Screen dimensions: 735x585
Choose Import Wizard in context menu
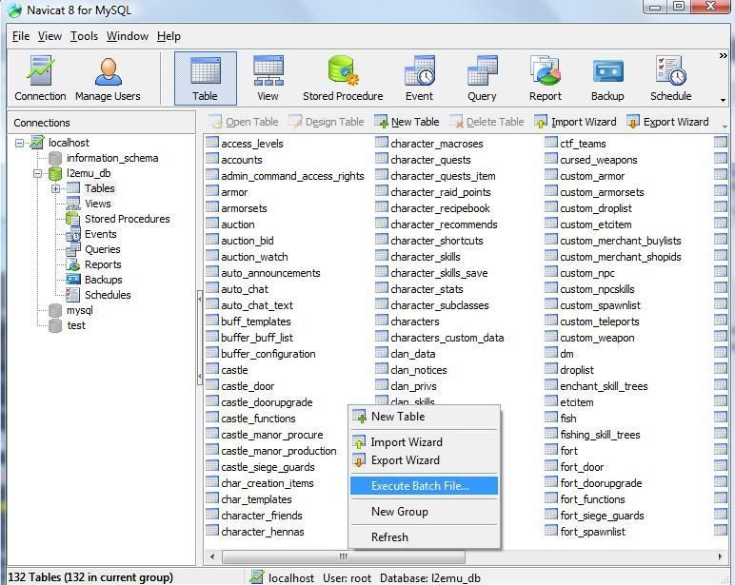click(x=424, y=442)
